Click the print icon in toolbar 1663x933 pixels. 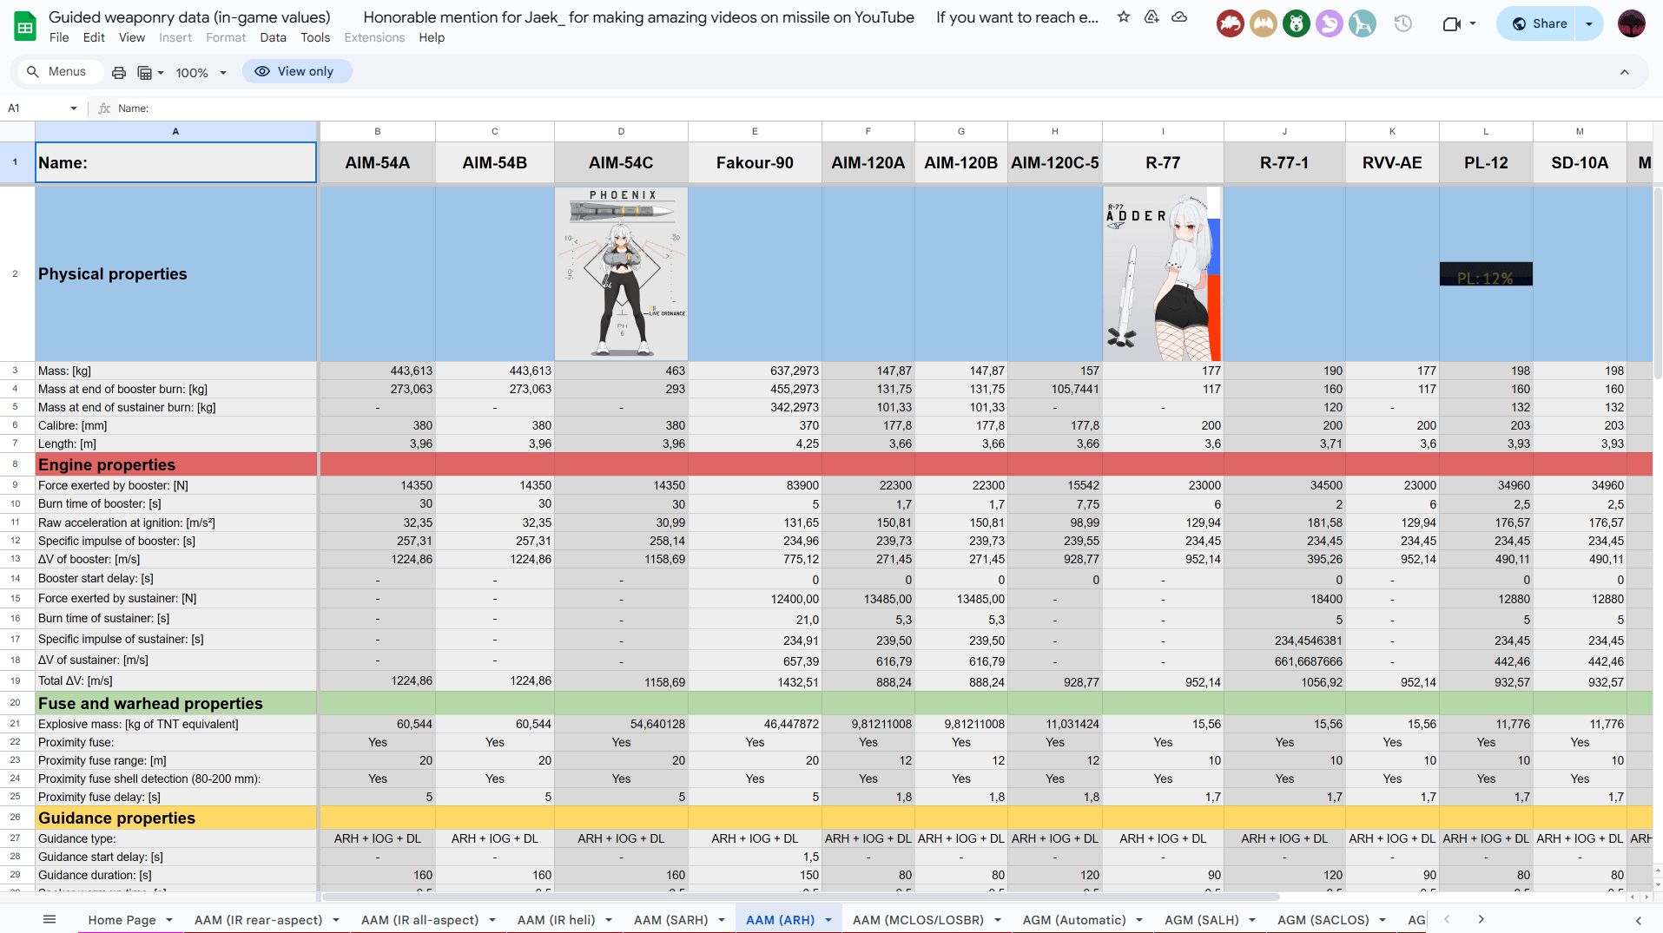(119, 73)
